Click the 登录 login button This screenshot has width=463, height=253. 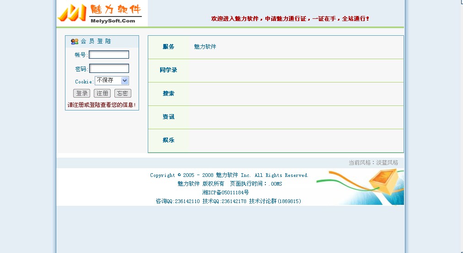[x=81, y=93]
